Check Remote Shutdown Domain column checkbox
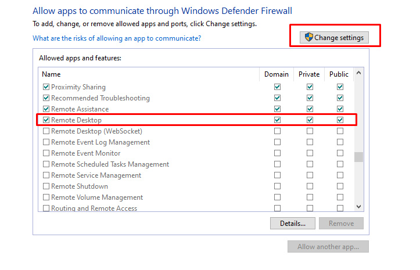420x270 pixels. [277, 186]
